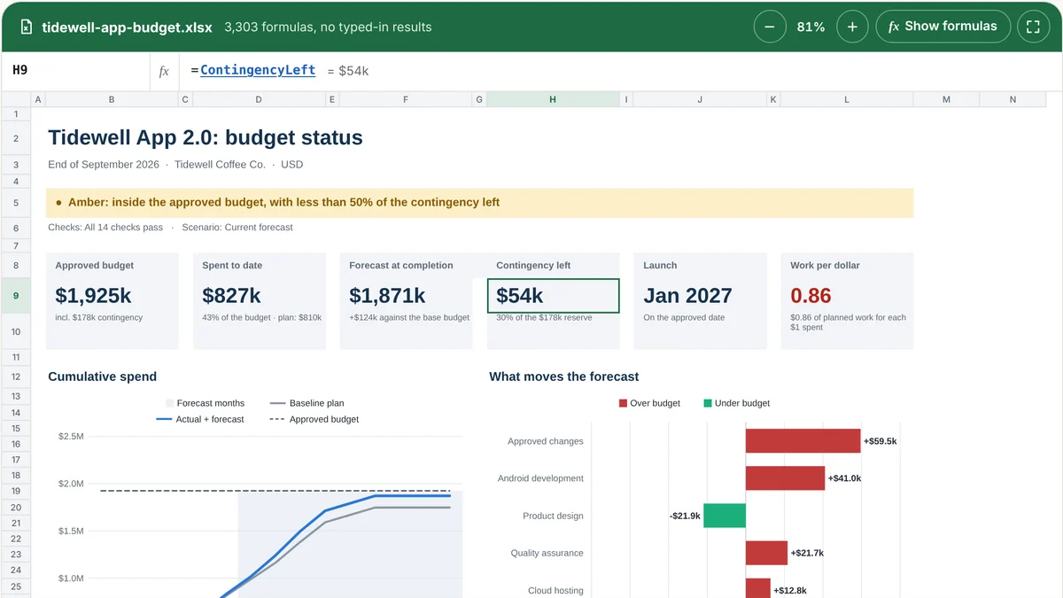
Task: Select column header F
Action: tap(406, 99)
